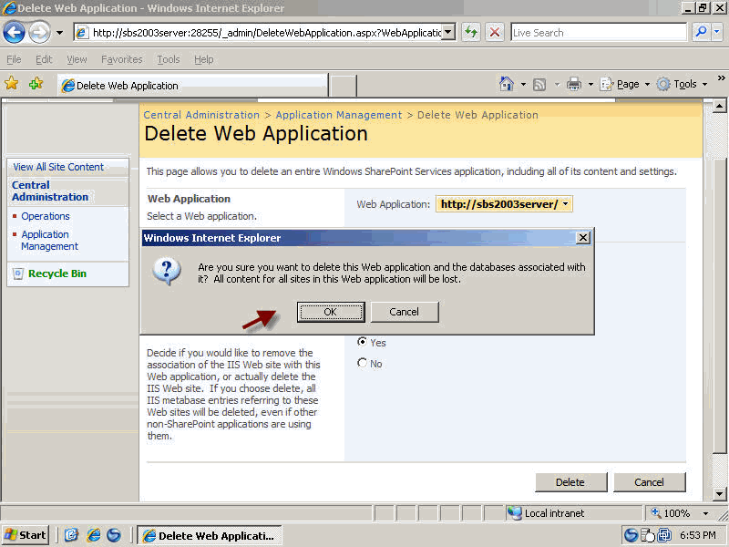729x547 pixels.
Task: Open View All Site Content link
Action: tap(58, 167)
